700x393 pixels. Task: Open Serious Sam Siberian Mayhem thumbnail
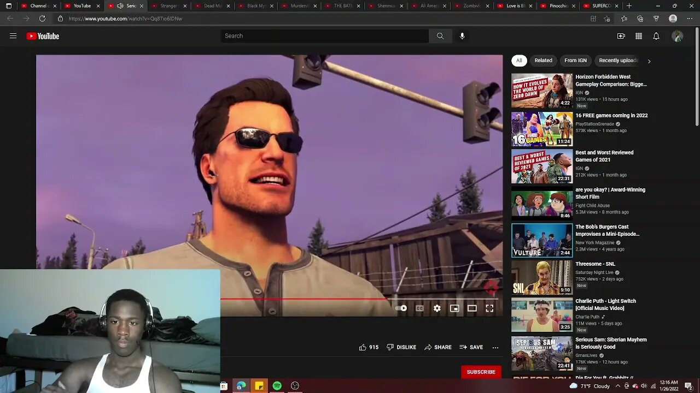pyautogui.click(x=542, y=354)
